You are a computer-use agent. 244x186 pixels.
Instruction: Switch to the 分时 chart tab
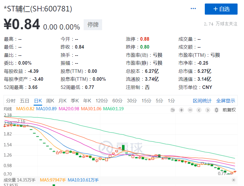(11, 101)
